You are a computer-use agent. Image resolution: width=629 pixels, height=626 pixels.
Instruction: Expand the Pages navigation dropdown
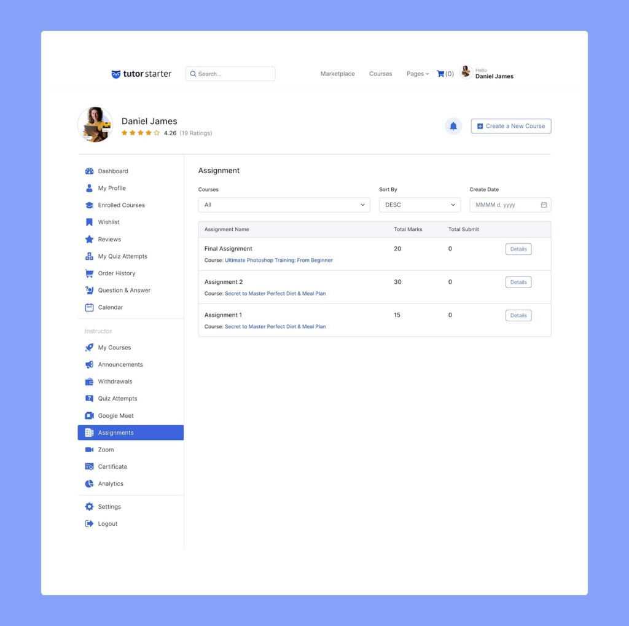click(417, 74)
